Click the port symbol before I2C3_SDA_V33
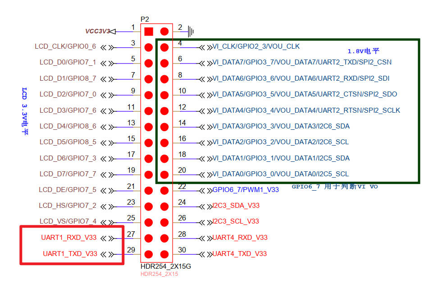Viewport: 433px width, 284px height. [x=206, y=206]
